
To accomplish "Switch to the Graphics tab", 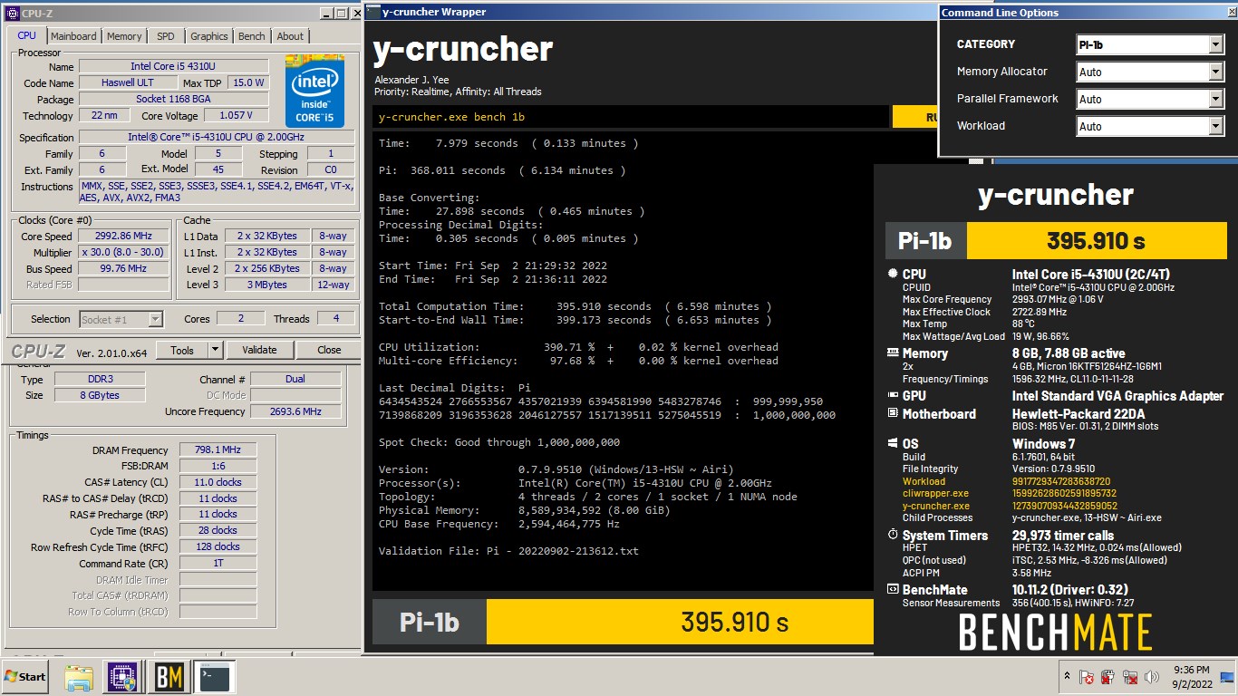I will (209, 36).
